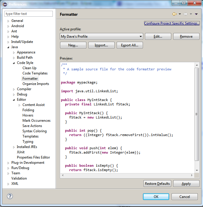Expand the Android tree node

(x=8, y=26)
